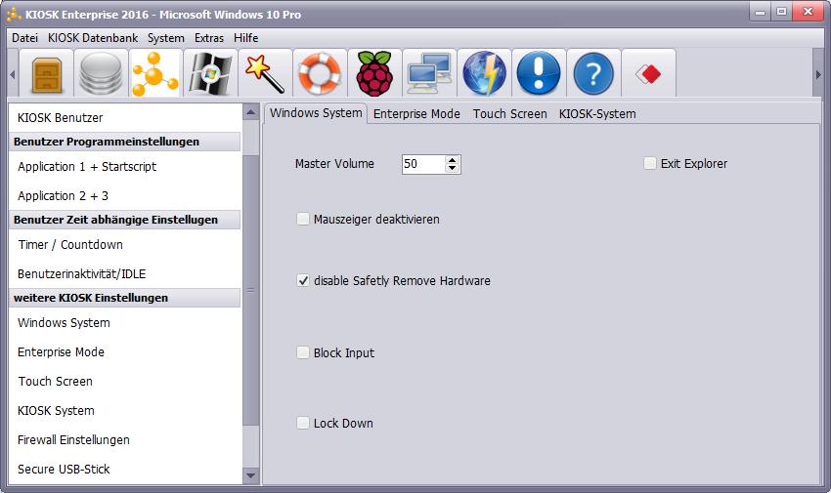Open the Datei menu
831x493 pixels.
click(24, 38)
